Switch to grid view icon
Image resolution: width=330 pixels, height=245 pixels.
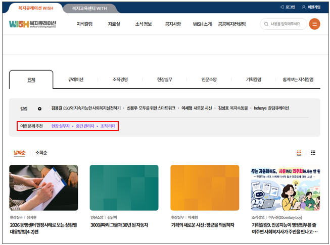pos(299,153)
